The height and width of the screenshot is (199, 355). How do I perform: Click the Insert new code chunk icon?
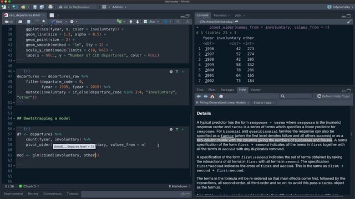point(119,22)
